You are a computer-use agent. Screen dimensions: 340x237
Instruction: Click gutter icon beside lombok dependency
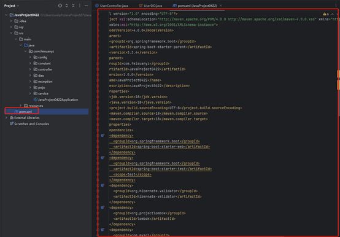pos(102,208)
